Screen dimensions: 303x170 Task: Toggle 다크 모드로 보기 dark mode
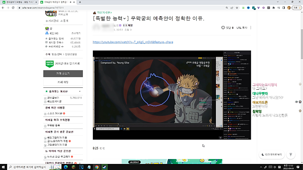(x=272, y=154)
